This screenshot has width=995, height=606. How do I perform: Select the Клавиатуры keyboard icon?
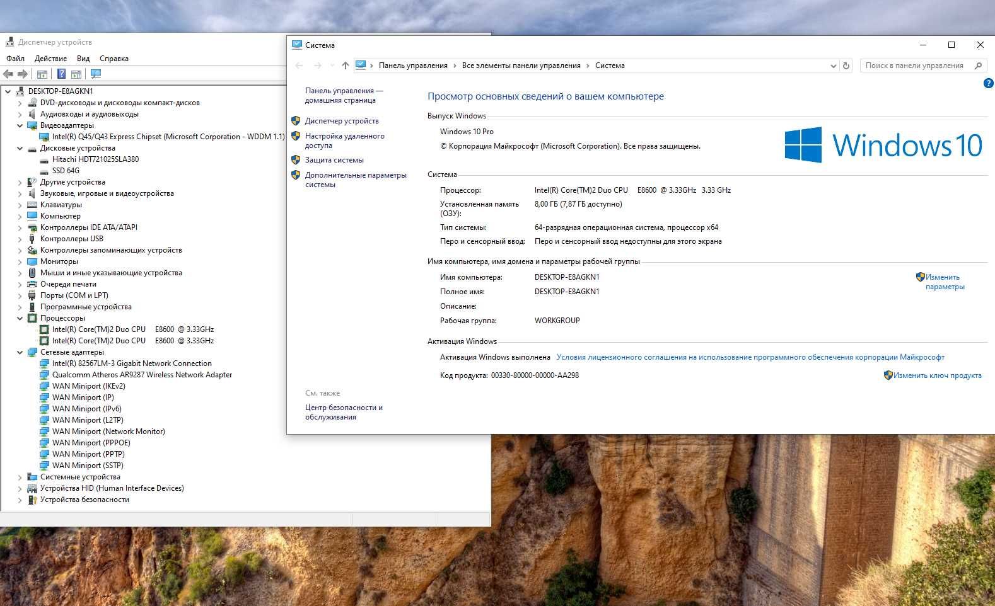point(32,205)
